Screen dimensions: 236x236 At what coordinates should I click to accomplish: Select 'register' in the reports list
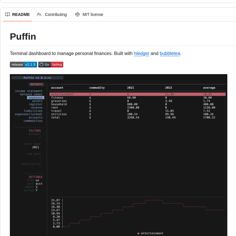coord(36,104)
